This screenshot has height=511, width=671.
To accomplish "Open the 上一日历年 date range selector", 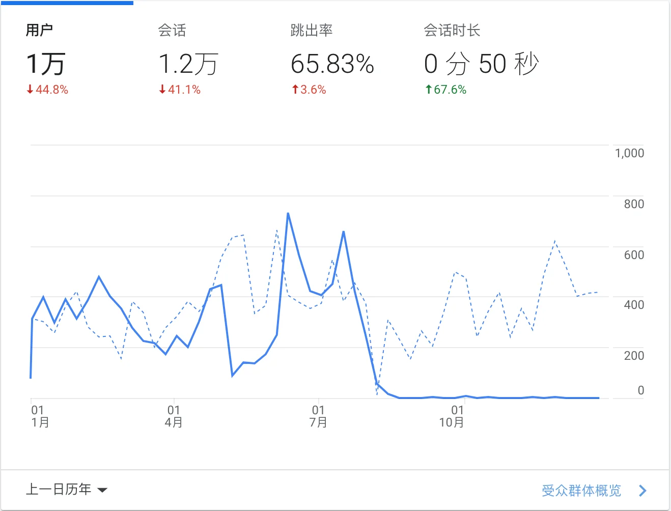I will tap(59, 490).
